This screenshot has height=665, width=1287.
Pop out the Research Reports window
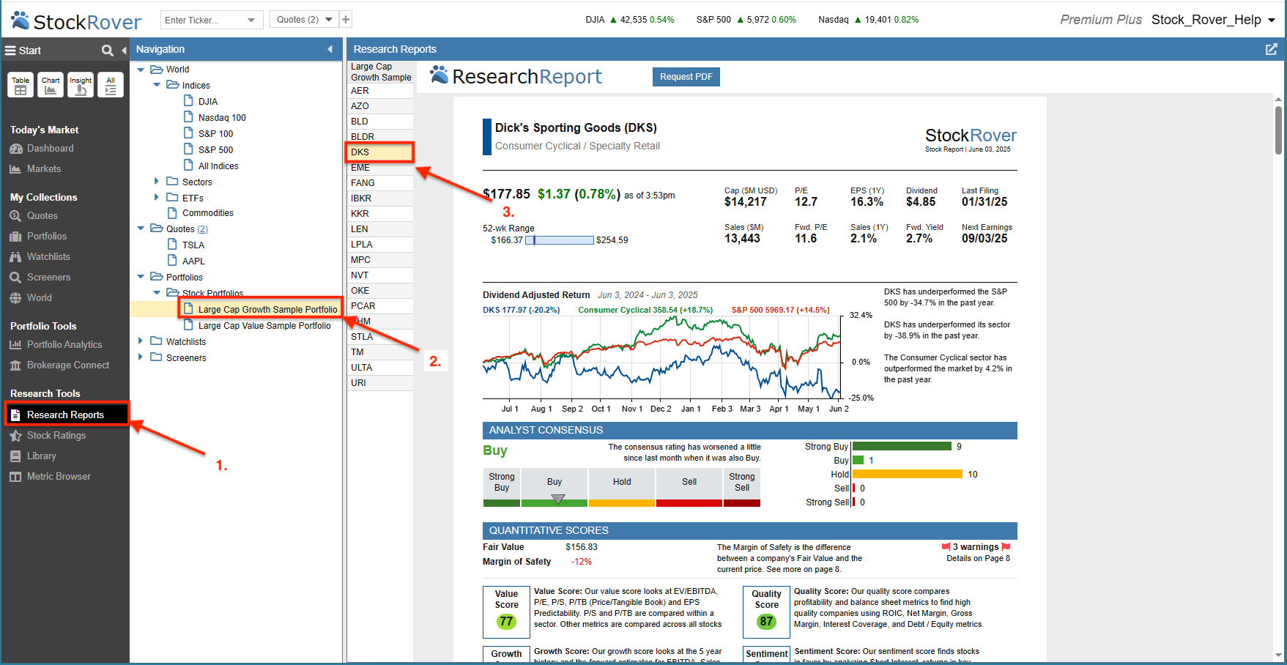1272,49
